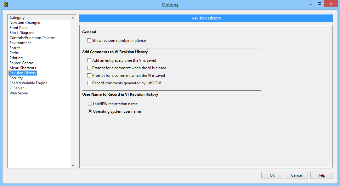The image size is (340, 186).
Task: Click the Cancel button
Action: (x=297, y=175)
